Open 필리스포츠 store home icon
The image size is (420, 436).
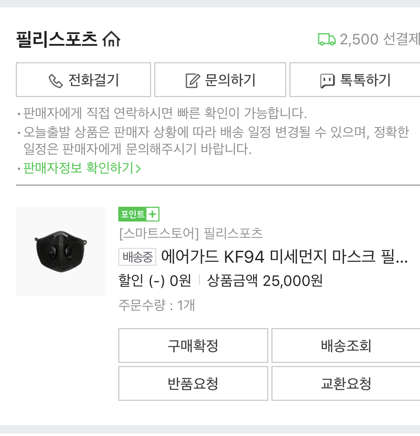[x=111, y=39]
